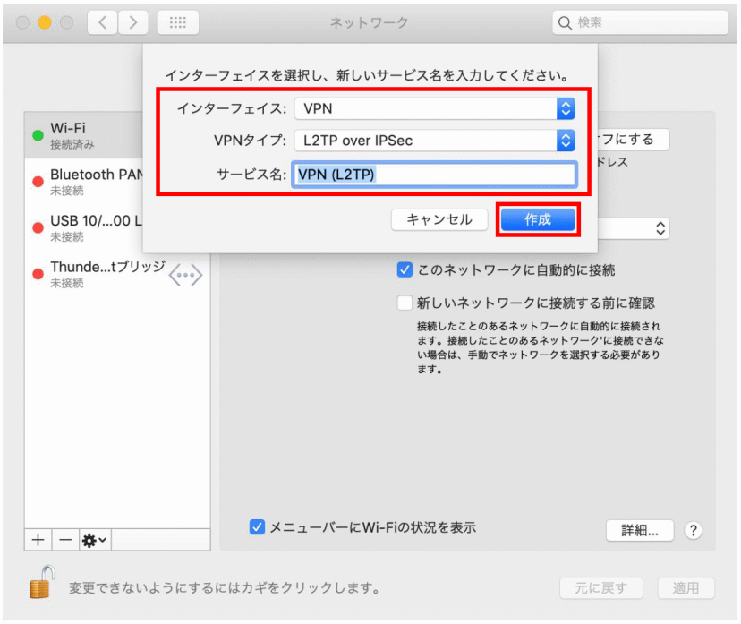Click the minus button to remove service
This screenshot has height=624, width=741.
[x=64, y=540]
